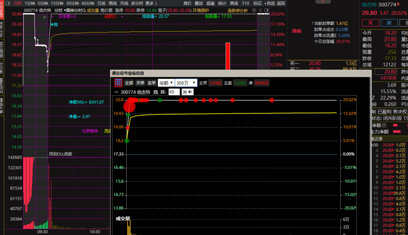Click the 圆 size input field showing 60
The image size is (408, 235).
point(174,92)
